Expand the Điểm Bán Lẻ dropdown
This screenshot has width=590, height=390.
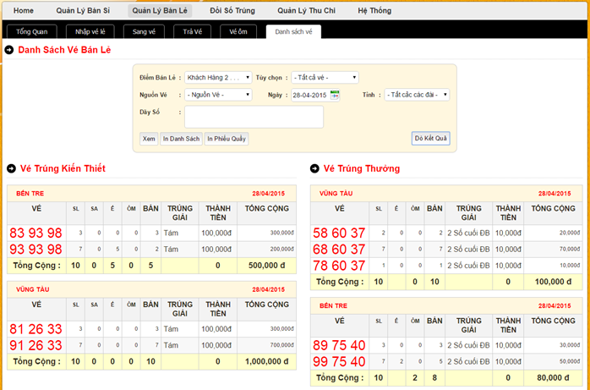coord(218,77)
